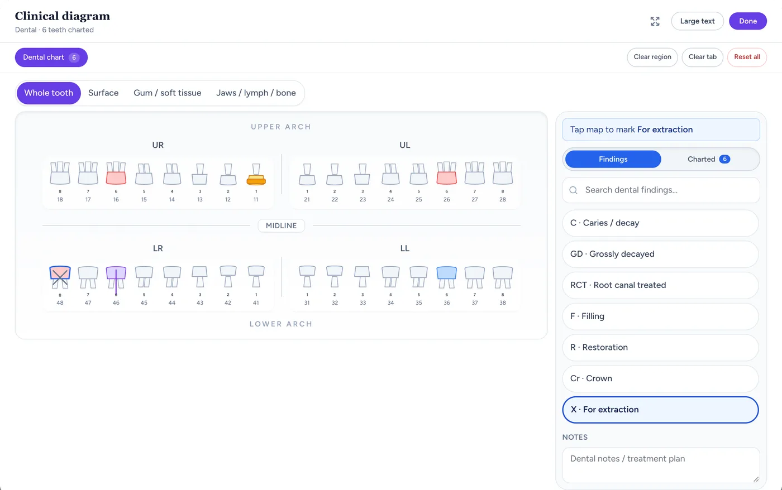The image size is (782, 490).
Task: Open the Charted tab with 6 items
Action: 709,160
